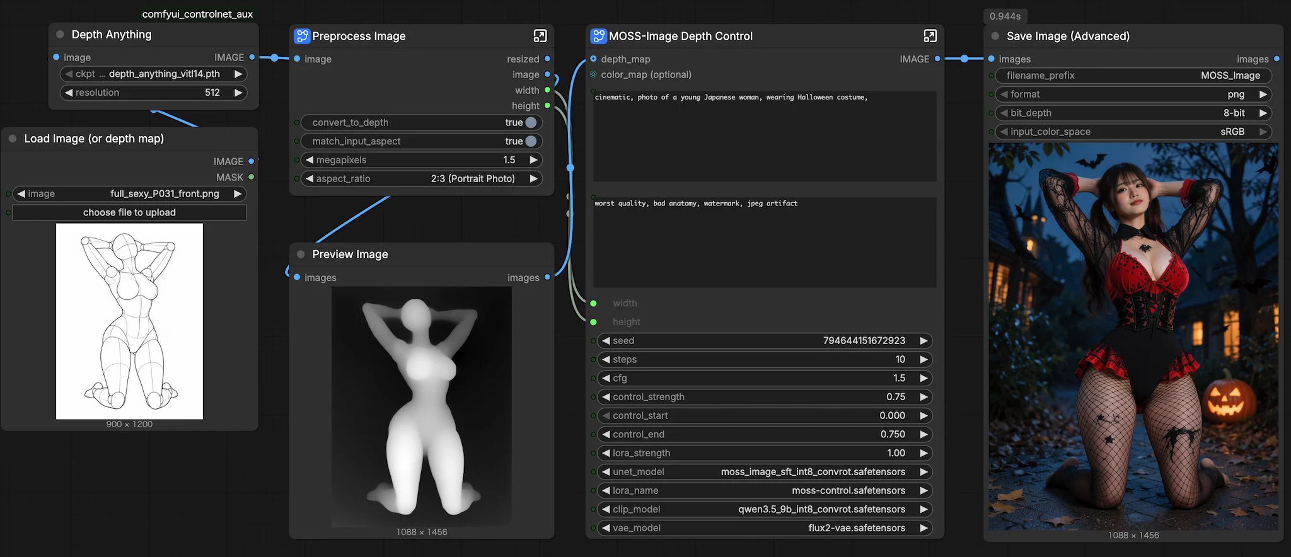Click the blue subgraph icon on MOSS-Image Depth Control
The image size is (1291, 557).
pyautogui.click(x=598, y=36)
